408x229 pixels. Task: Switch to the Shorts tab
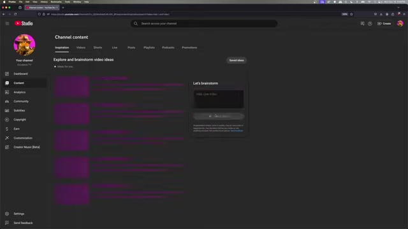coord(98,48)
